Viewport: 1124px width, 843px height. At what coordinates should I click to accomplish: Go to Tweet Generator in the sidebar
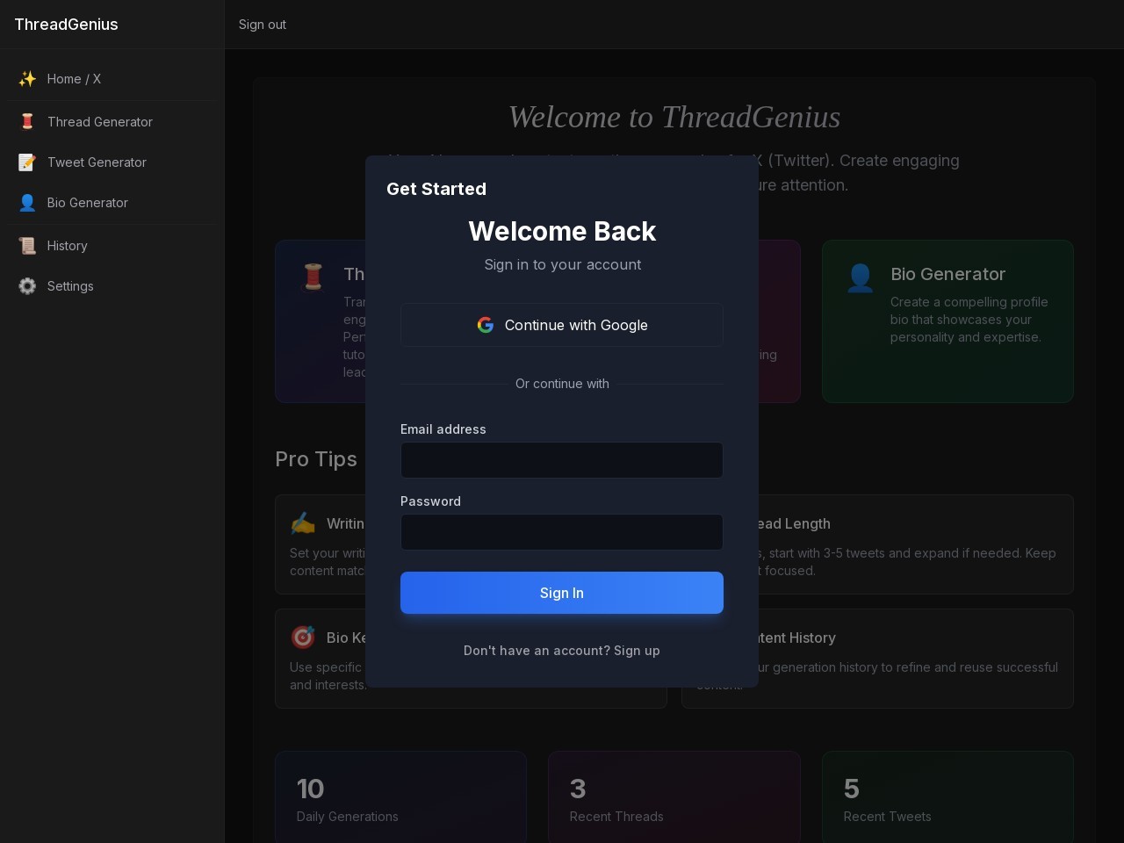point(112,162)
